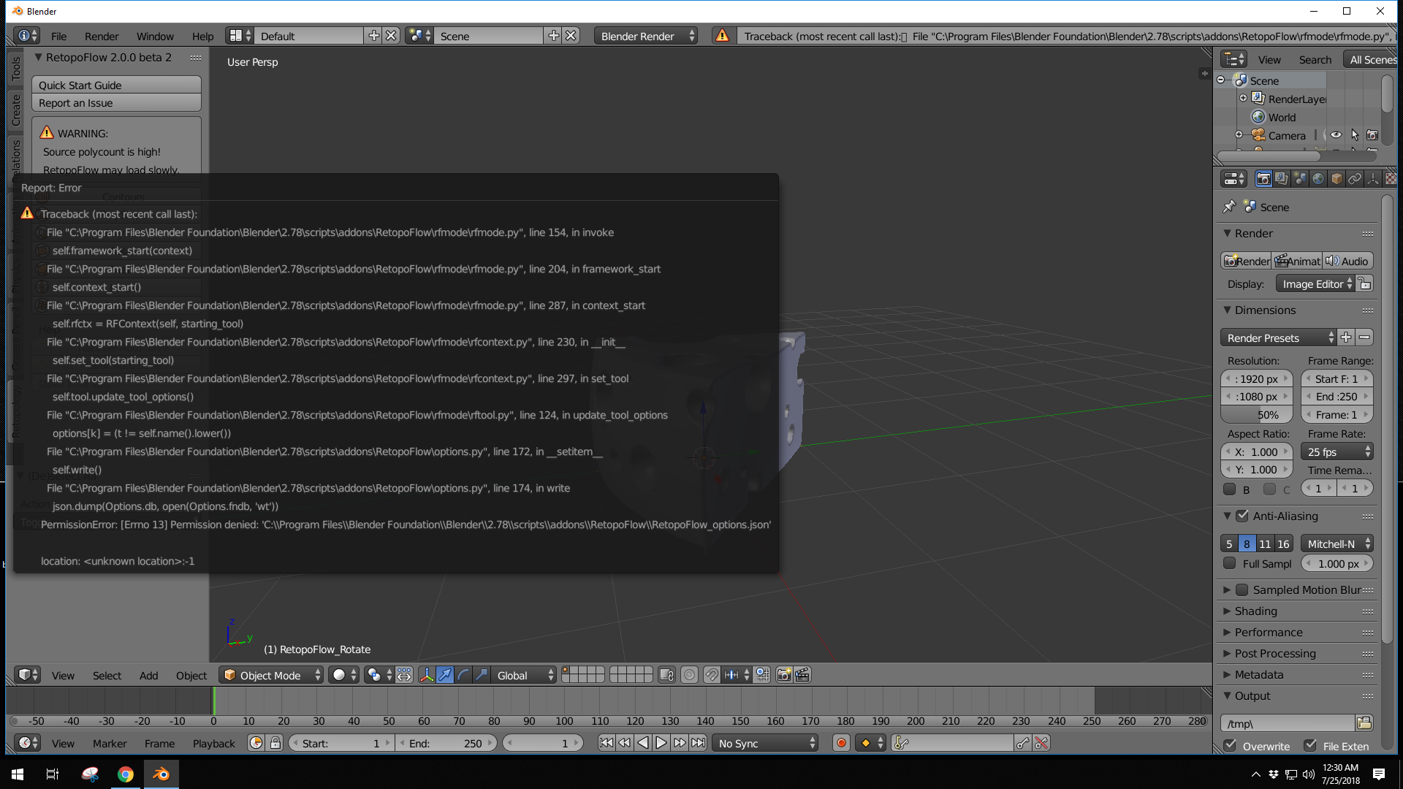The height and width of the screenshot is (789, 1403).
Task: Set anti-aliasing samples to 16
Action: [x=1283, y=544]
